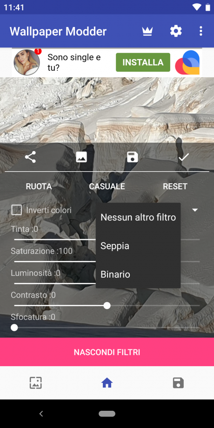The width and height of the screenshot is (214, 428).
Task: Choose the Binario filter
Action: [138, 274]
